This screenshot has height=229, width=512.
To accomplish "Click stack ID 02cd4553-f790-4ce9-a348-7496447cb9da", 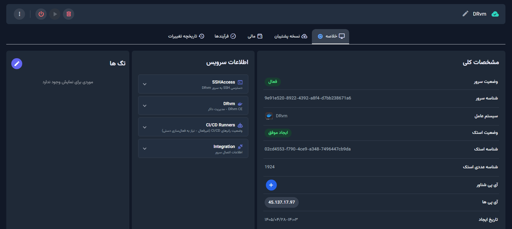I will pyautogui.click(x=308, y=149).
